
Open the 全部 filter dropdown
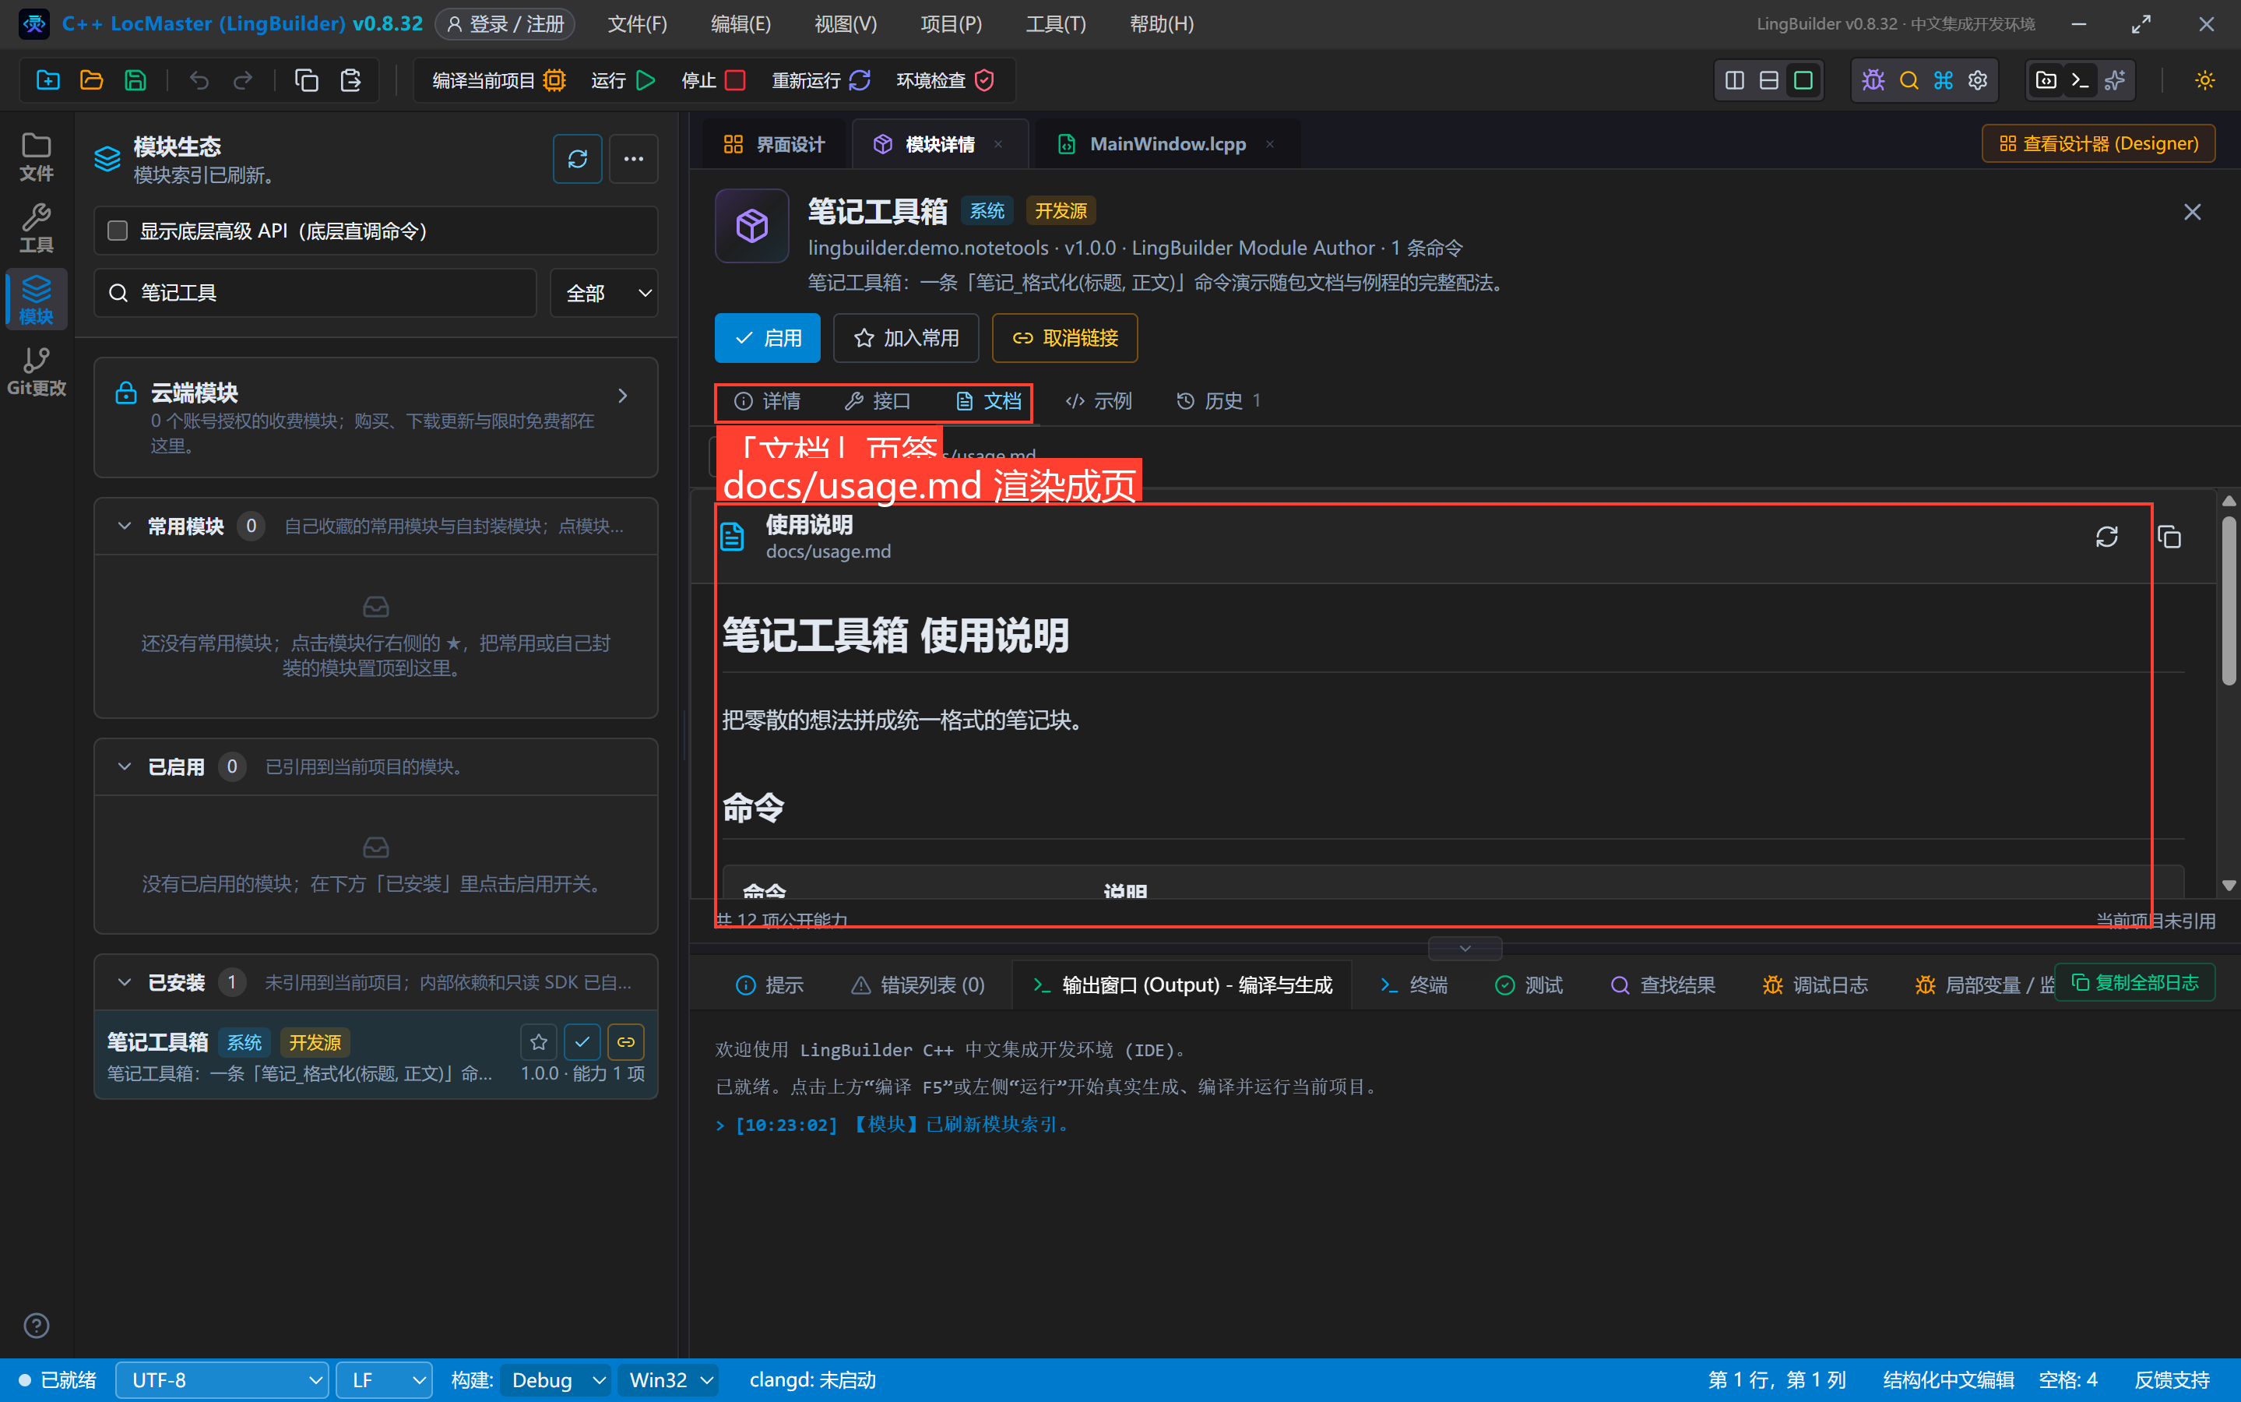pyautogui.click(x=604, y=293)
